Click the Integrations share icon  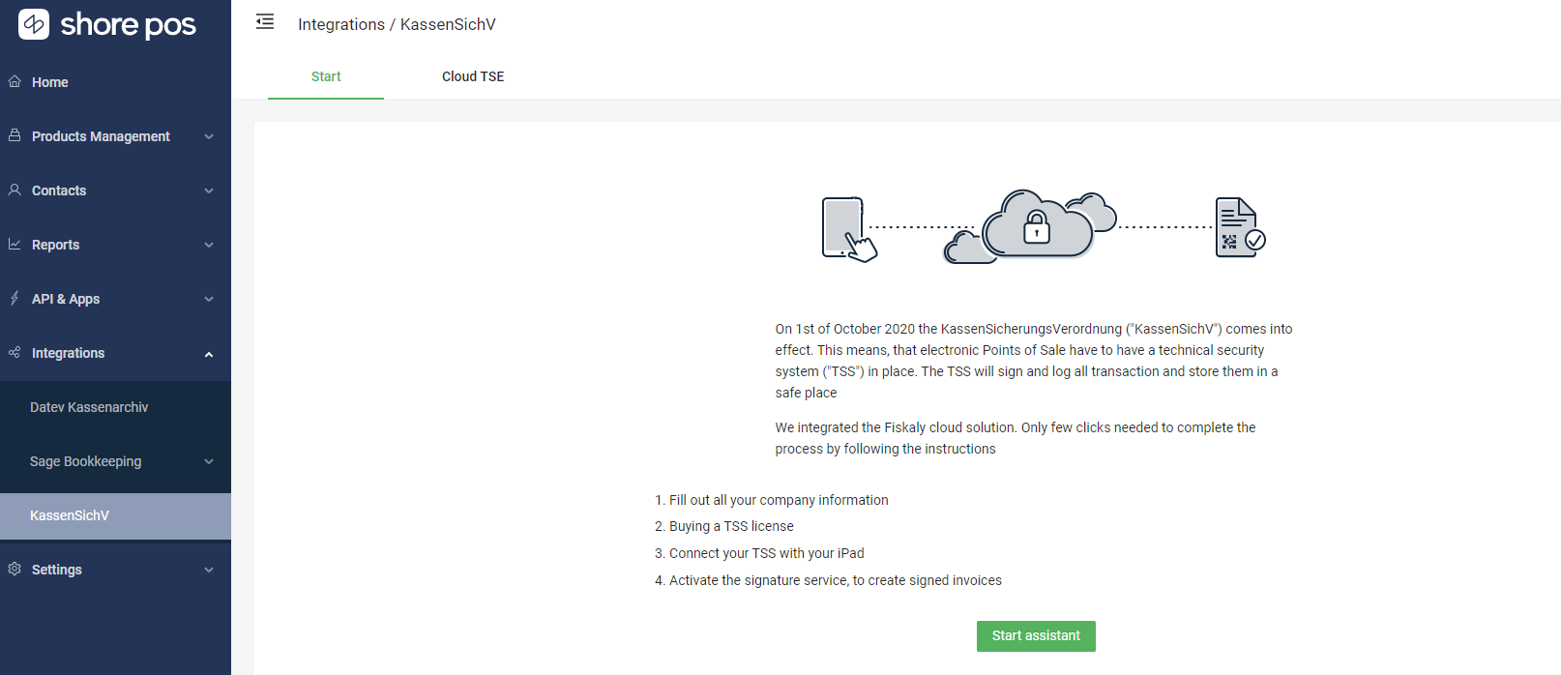(15, 352)
